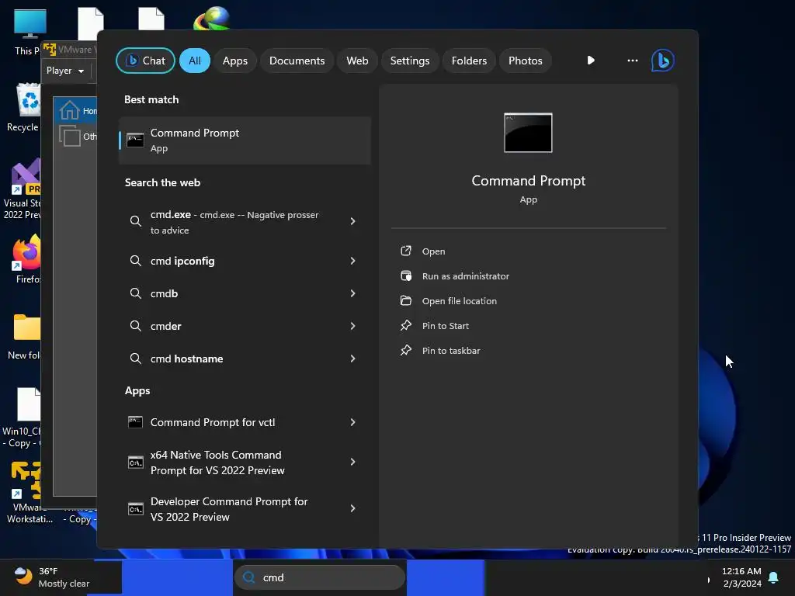Show more filters with the arrow
This screenshot has height=596, width=795.
591,61
